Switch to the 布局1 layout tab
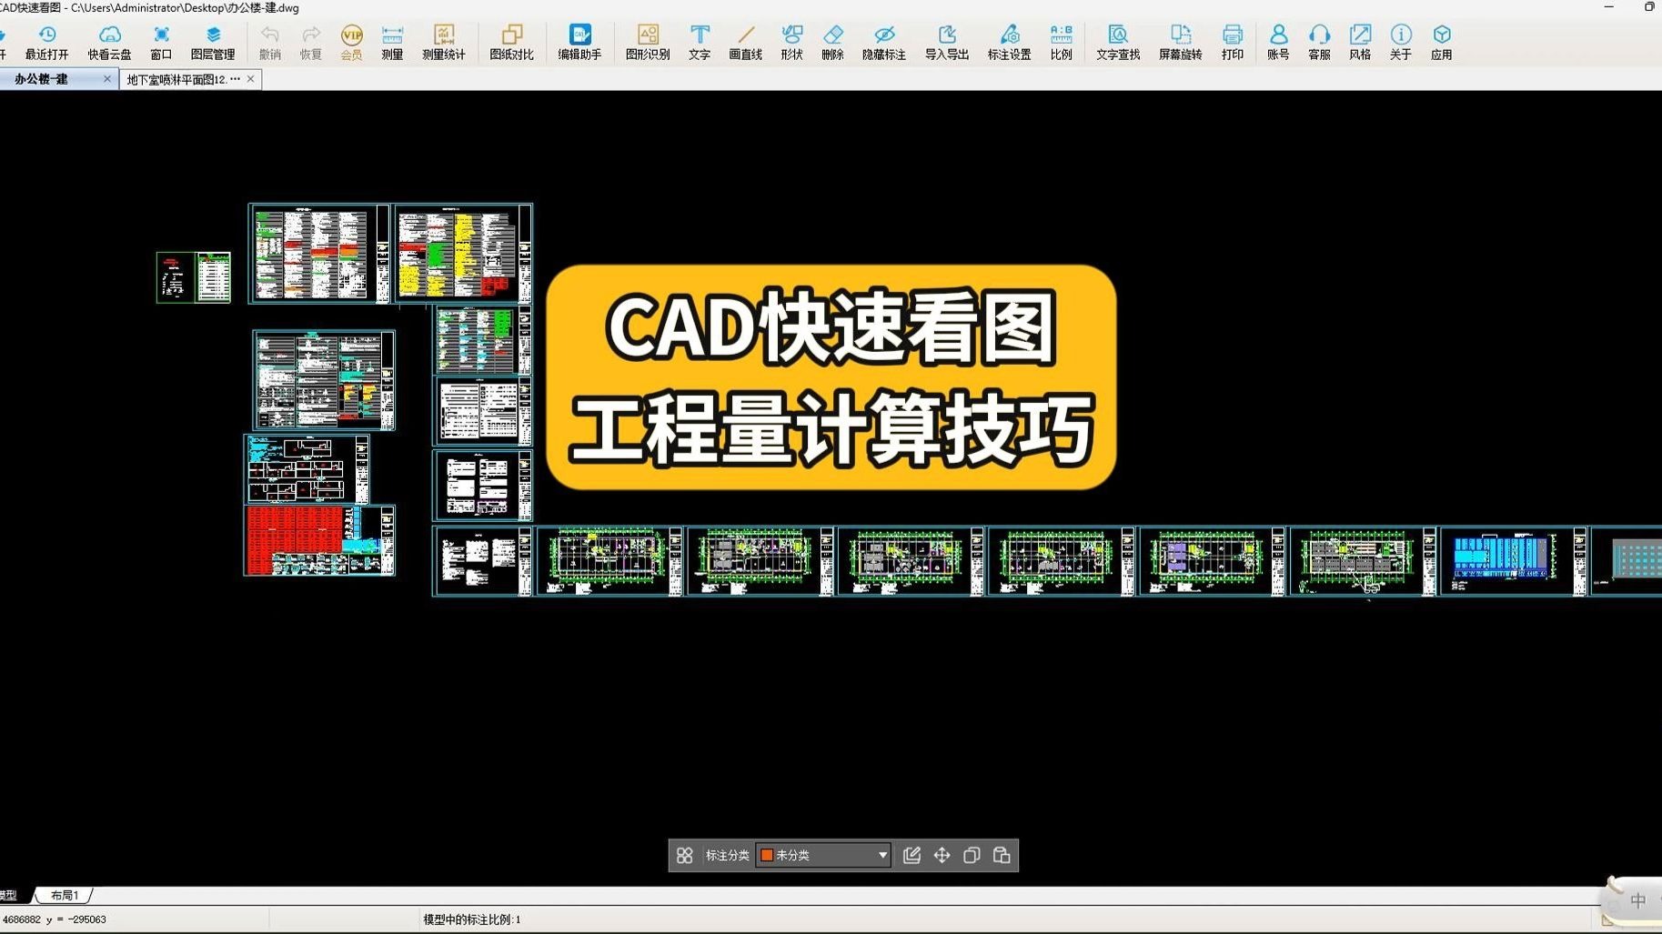This screenshot has width=1662, height=934. (64, 895)
